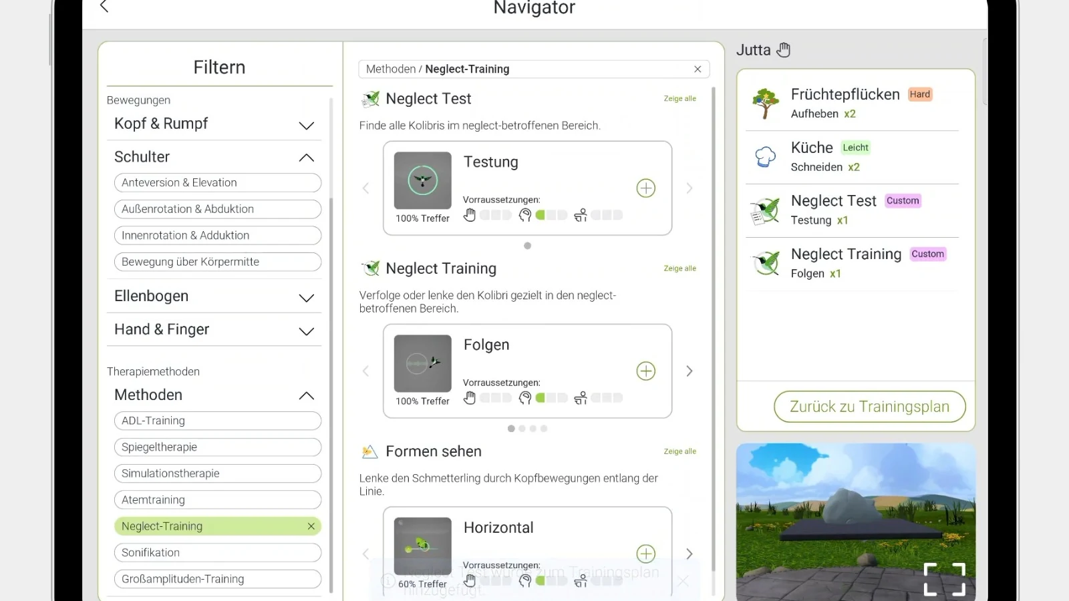
Task: Click the Horizontal thumbnail image
Action: click(x=423, y=546)
